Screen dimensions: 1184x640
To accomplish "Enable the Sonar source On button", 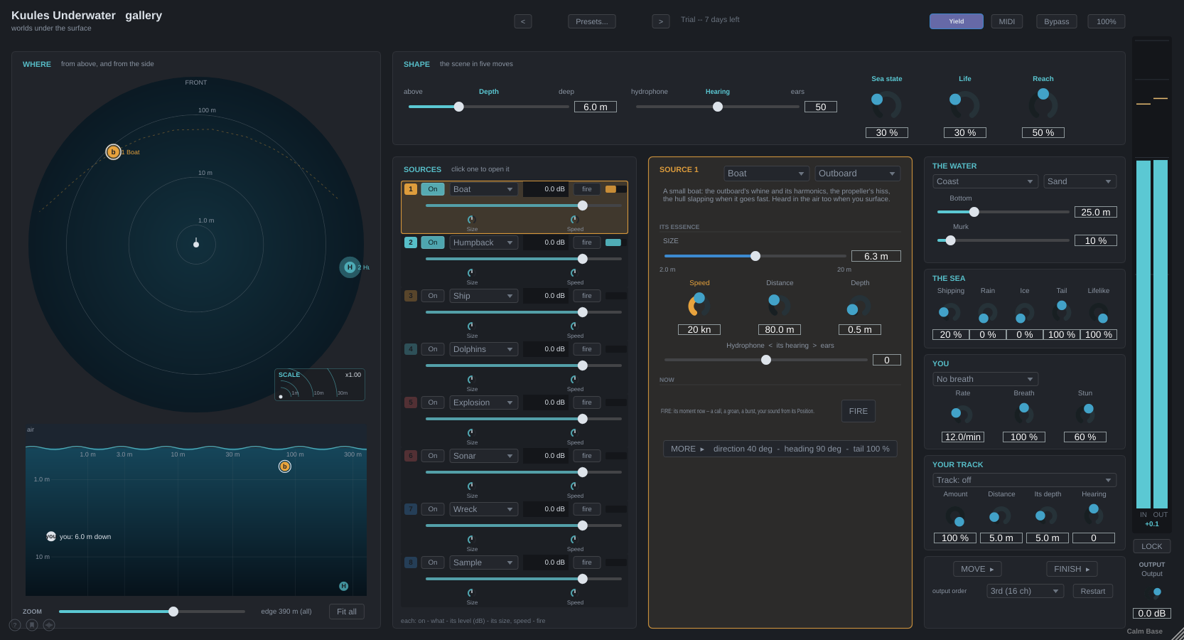I will point(433,456).
